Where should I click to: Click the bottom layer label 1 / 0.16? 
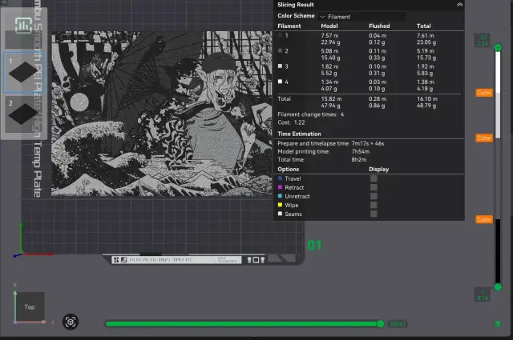point(483,294)
